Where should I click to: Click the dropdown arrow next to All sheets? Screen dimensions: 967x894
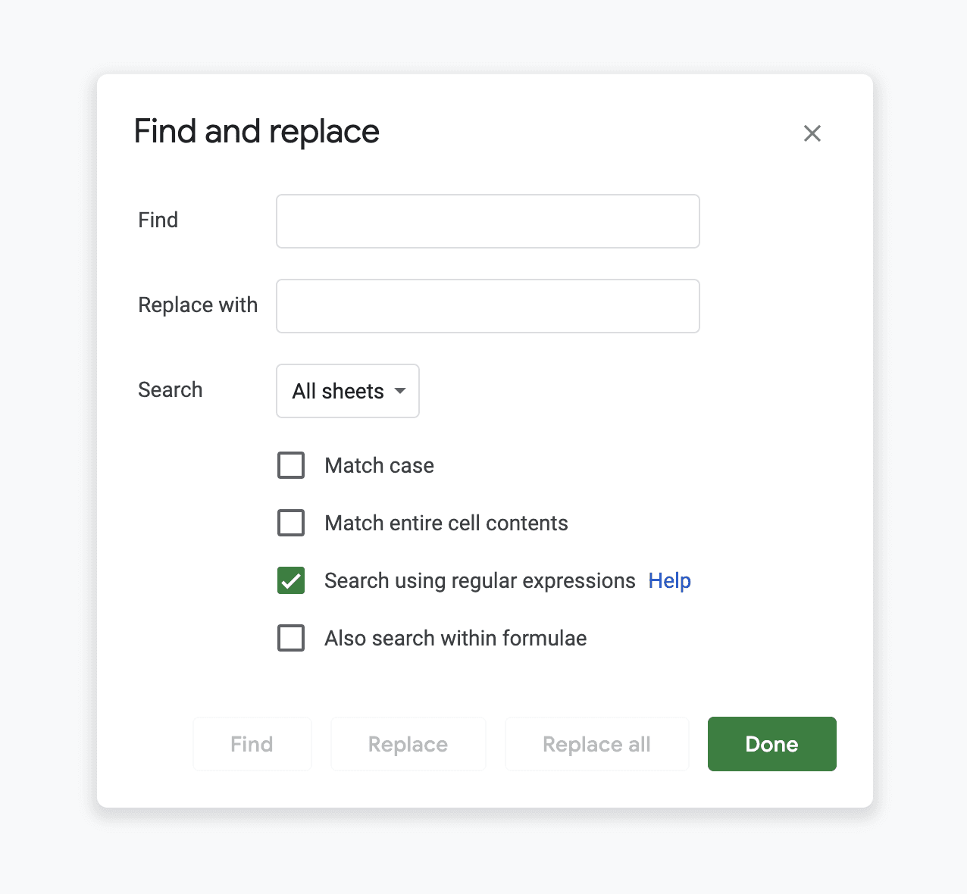point(400,391)
